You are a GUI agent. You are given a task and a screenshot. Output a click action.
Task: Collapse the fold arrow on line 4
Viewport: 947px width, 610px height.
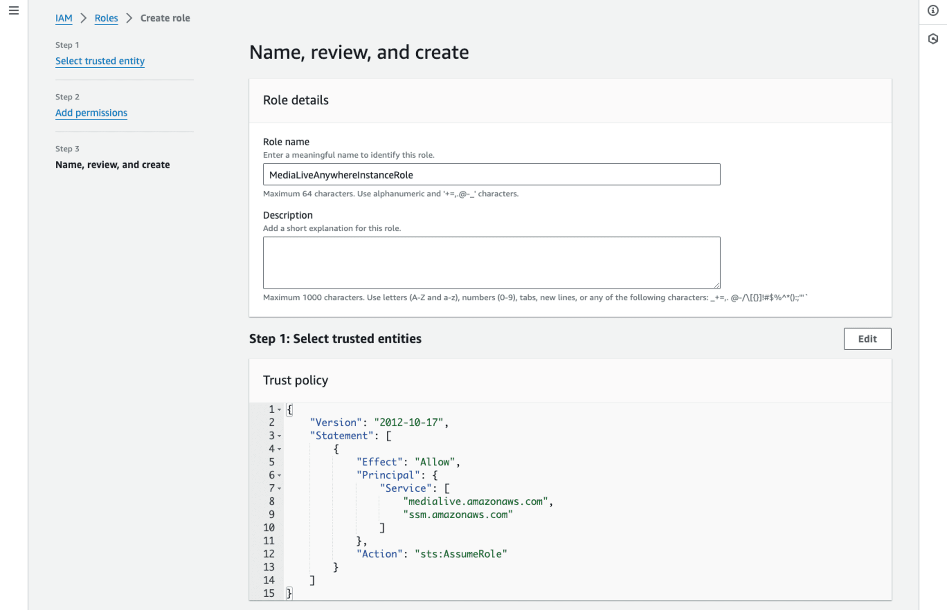click(279, 449)
